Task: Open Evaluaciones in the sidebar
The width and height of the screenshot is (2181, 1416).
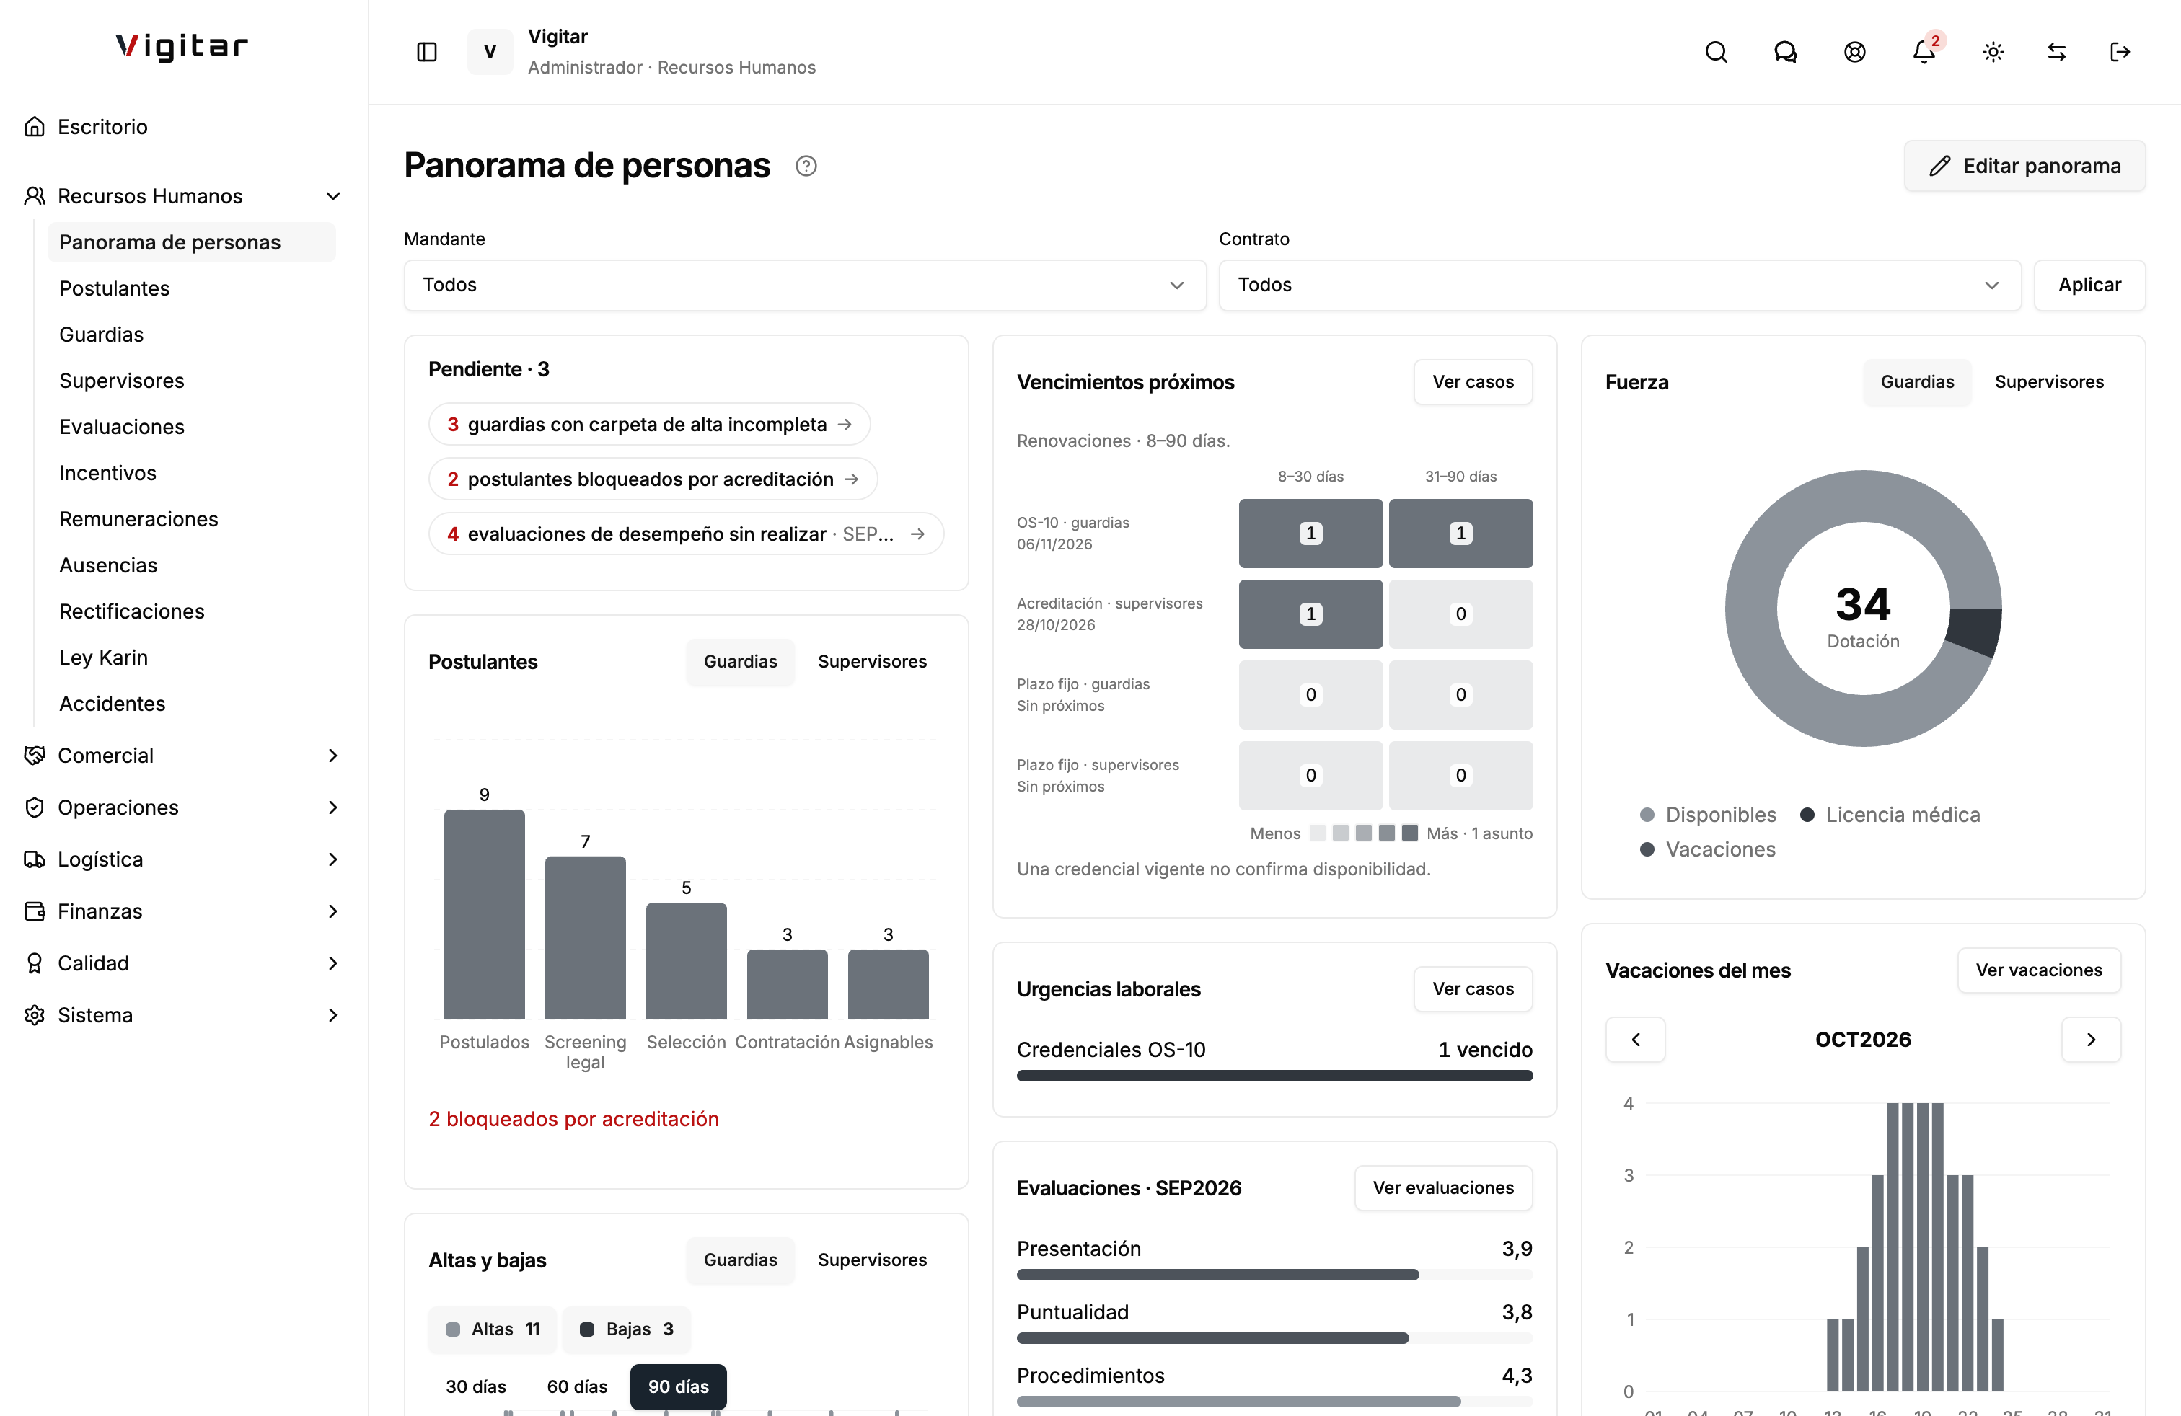Action: (192, 427)
